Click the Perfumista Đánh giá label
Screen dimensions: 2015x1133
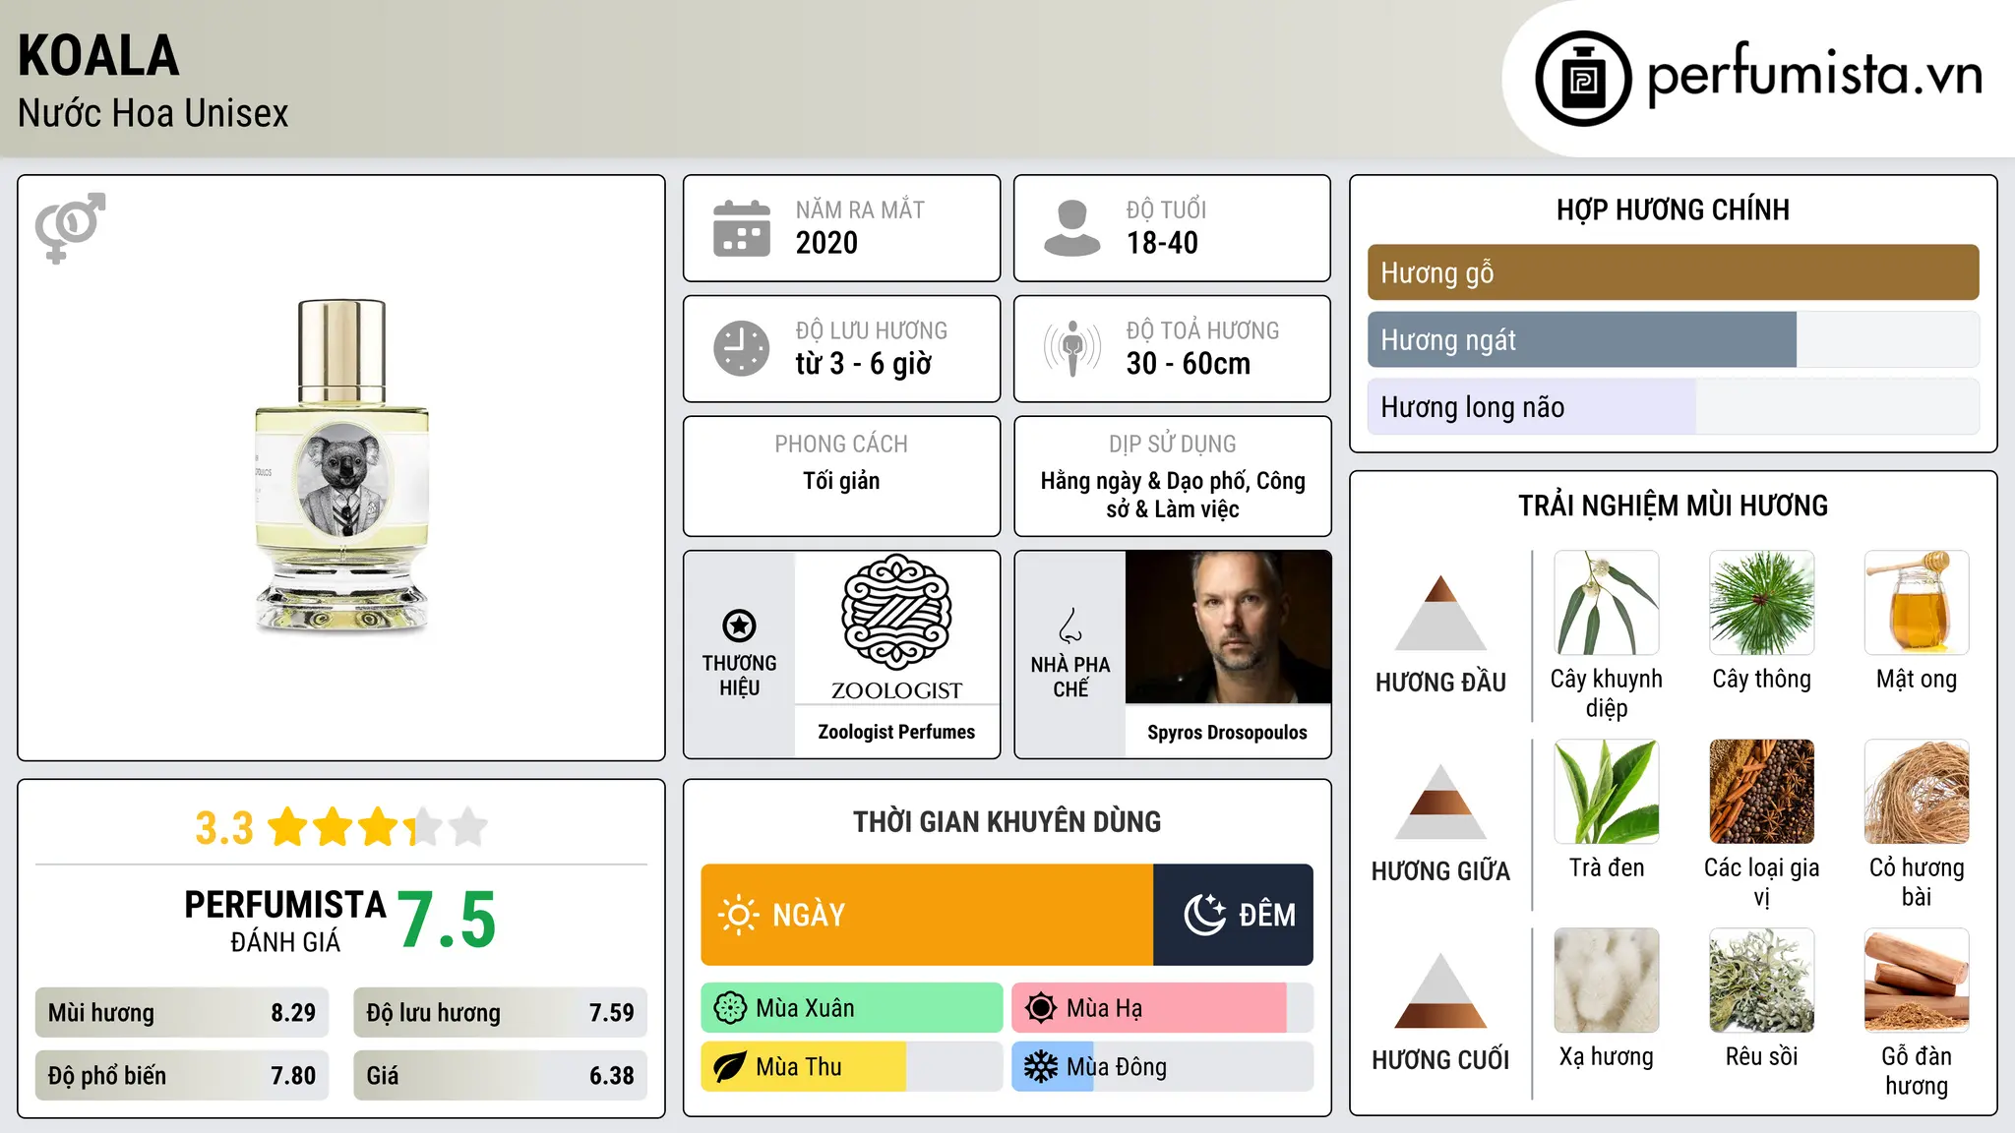pos(285,922)
